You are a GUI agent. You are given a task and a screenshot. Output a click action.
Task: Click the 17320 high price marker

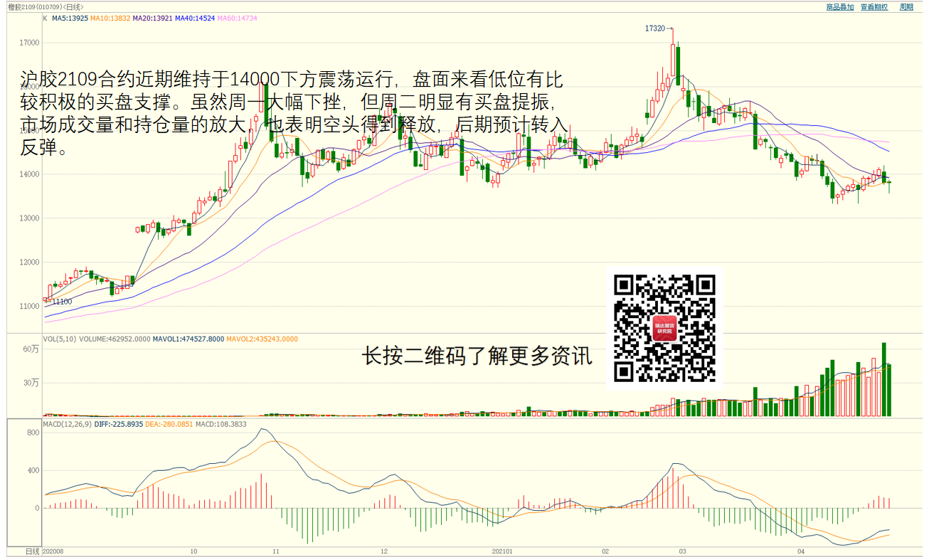click(654, 28)
